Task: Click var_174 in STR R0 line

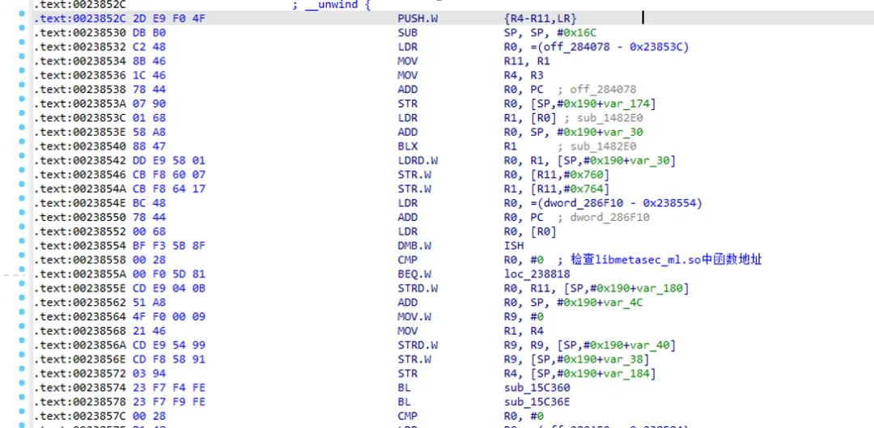Action: (628, 104)
